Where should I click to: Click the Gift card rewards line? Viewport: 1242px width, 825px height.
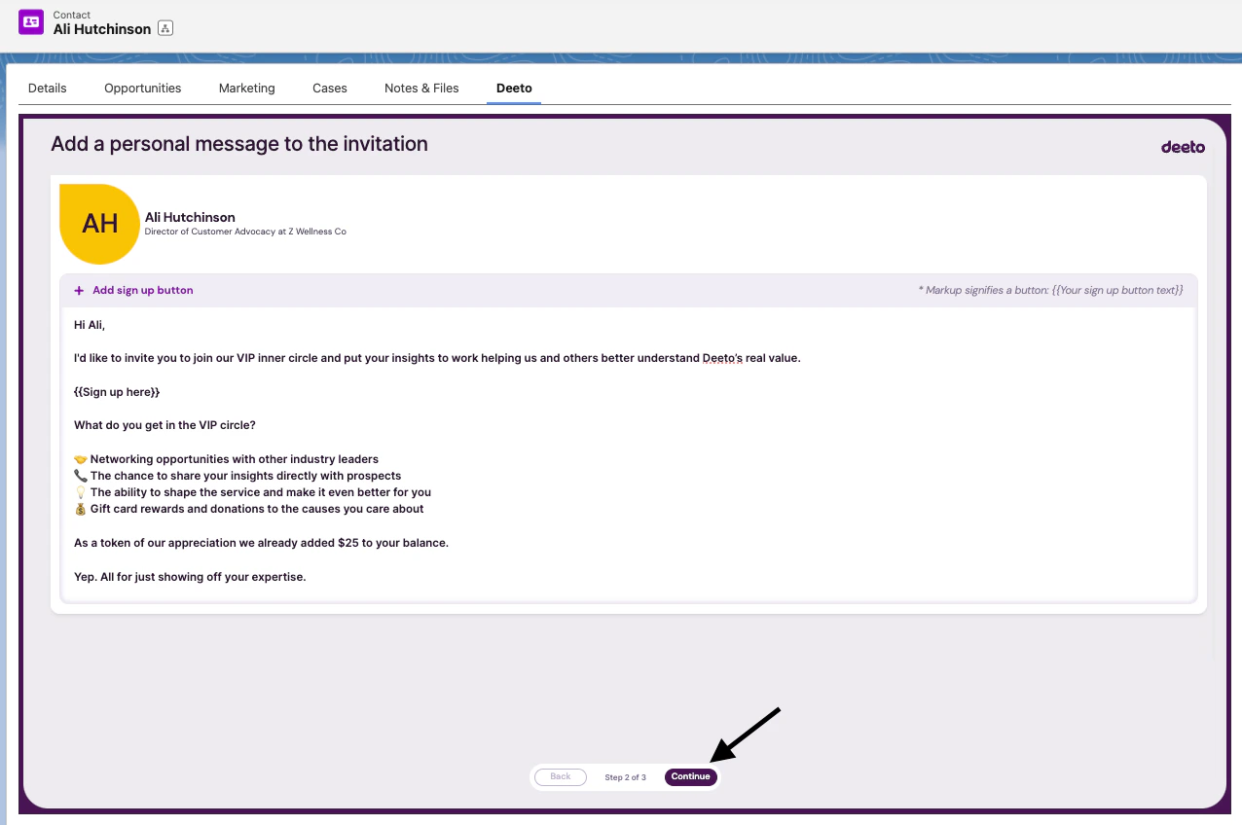(x=249, y=509)
